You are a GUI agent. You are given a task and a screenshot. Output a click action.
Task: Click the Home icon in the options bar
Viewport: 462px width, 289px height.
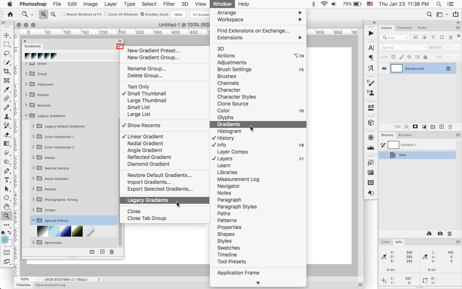click(10, 14)
